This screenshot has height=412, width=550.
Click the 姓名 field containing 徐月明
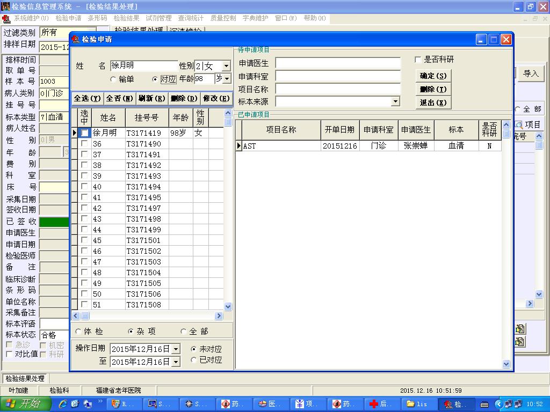(x=144, y=65)
